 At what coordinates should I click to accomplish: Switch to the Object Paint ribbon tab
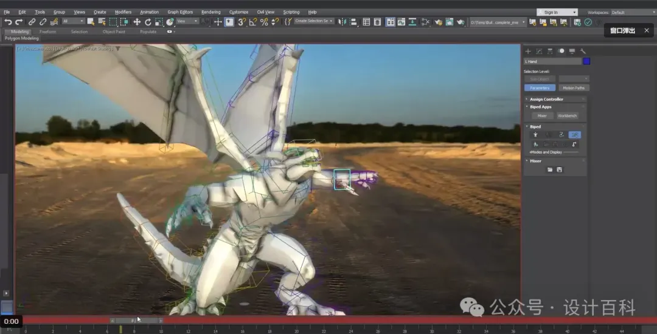pyautogui.click(x=114, y=32)
